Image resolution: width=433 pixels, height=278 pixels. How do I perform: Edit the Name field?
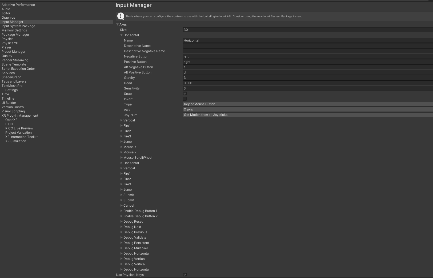tap(308, 40)
